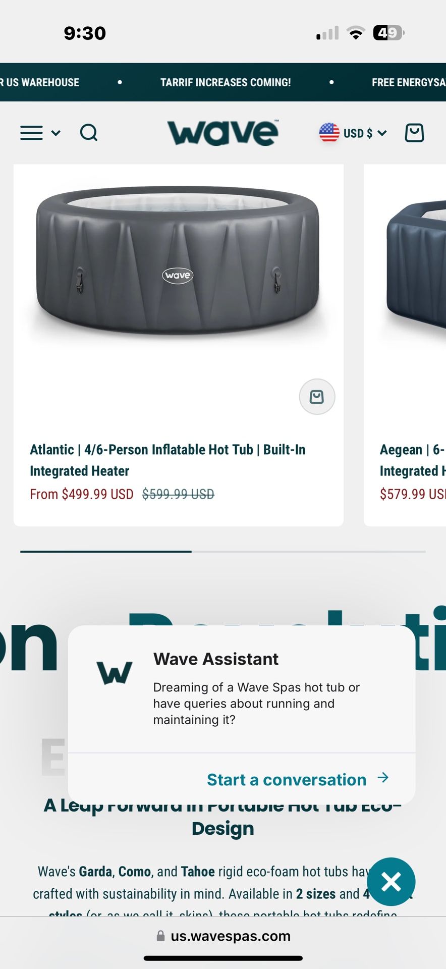The height and width of the screenshot is (969, 446).
Task: Open the shopping cart bag icon
Action: 415,133
